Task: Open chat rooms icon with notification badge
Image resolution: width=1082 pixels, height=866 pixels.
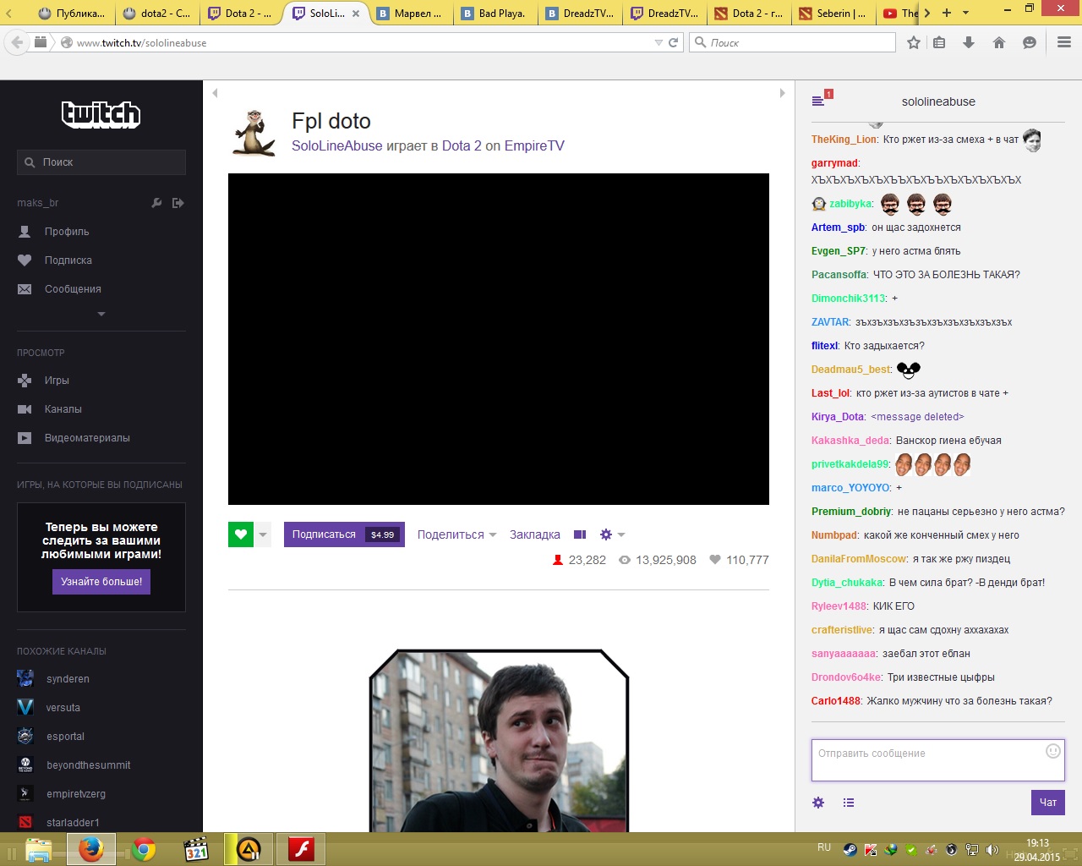Action: point(821,99)
